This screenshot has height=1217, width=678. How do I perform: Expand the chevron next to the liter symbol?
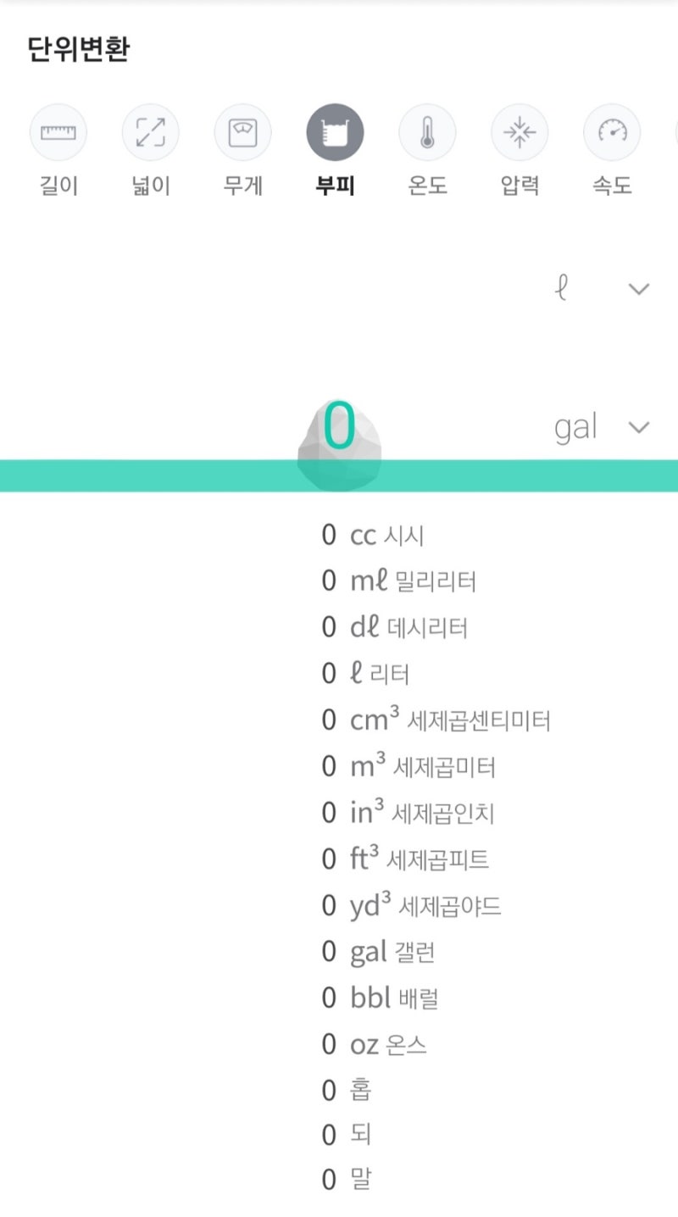tap(638, 288)
